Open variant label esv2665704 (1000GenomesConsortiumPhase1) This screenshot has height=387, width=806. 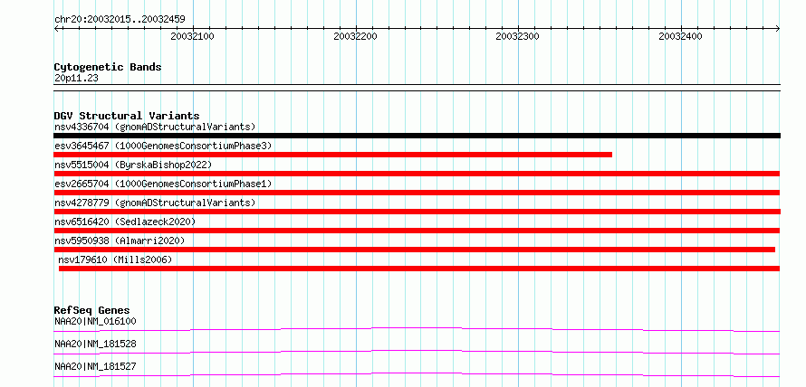[x=163, y=184]
